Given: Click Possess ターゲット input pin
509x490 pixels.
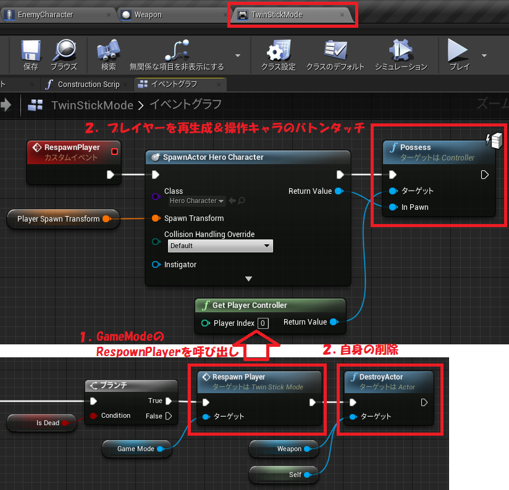Looking at the screenshot, I should tap(393, 191).
